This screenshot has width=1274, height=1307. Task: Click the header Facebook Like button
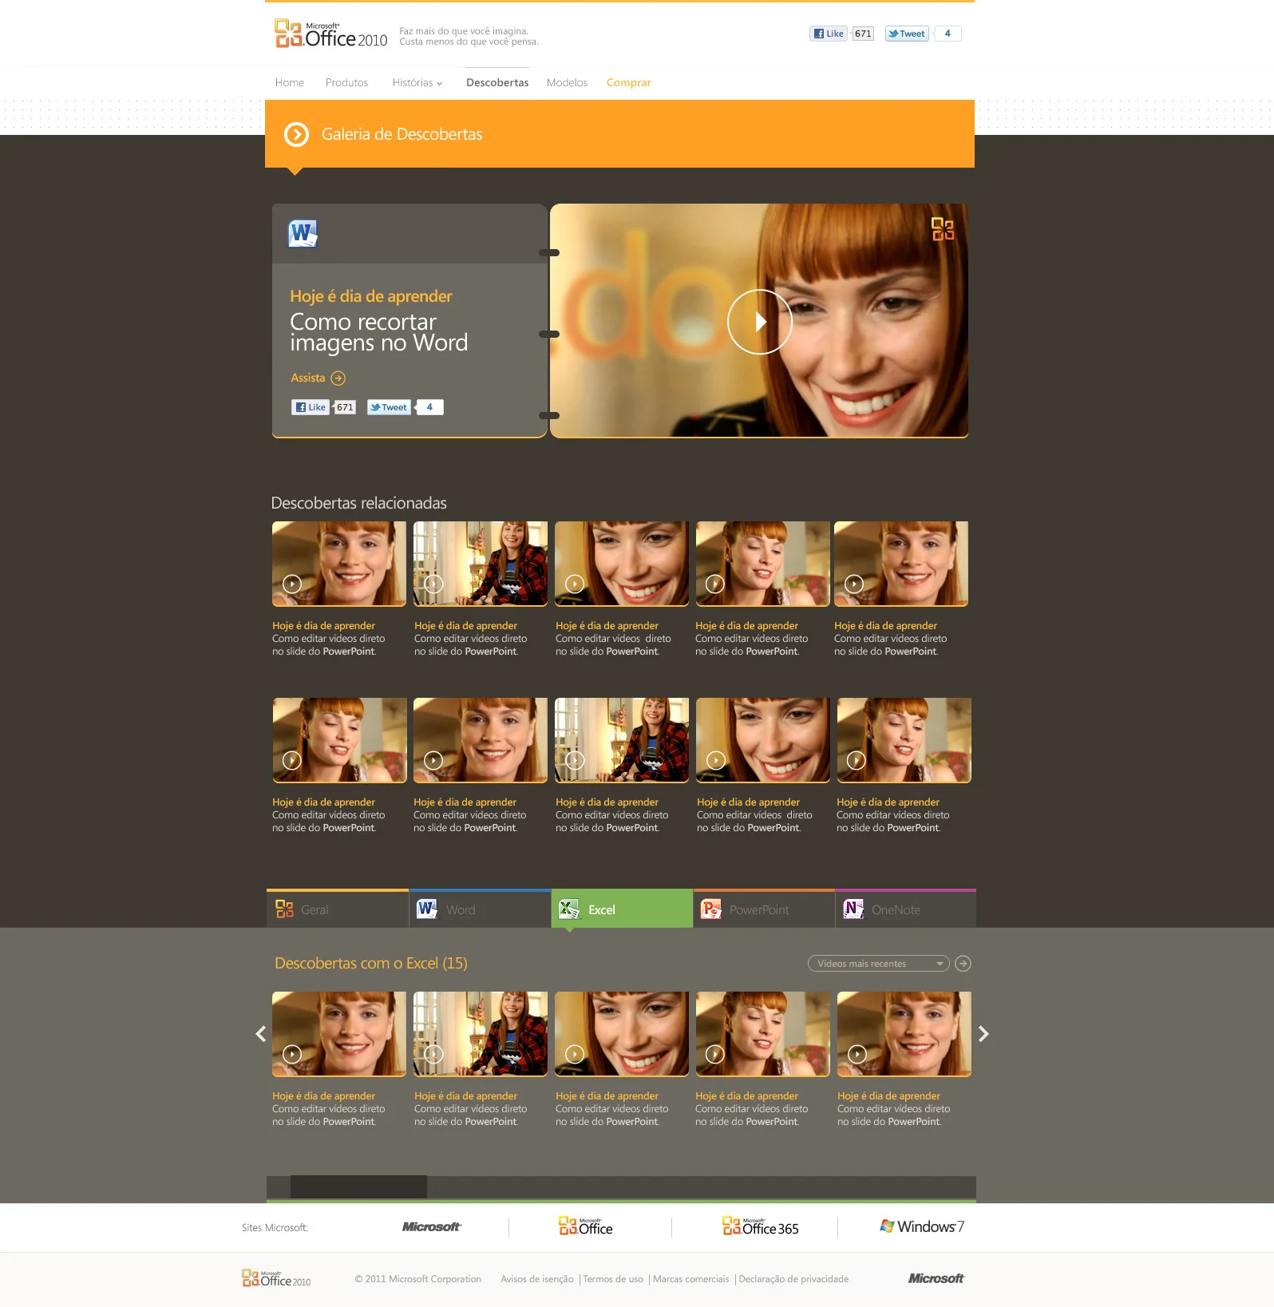tap(829, 34)
